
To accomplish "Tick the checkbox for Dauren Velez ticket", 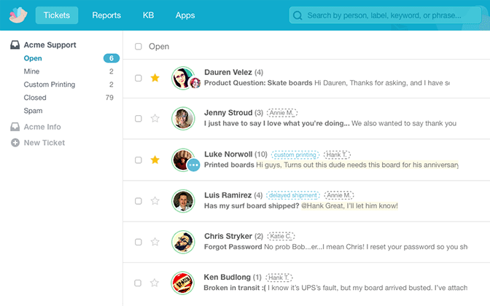I will (x=139, y=78).
